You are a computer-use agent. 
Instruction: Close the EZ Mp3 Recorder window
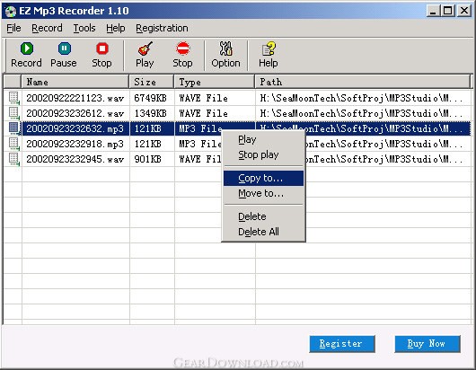[463, 11]
